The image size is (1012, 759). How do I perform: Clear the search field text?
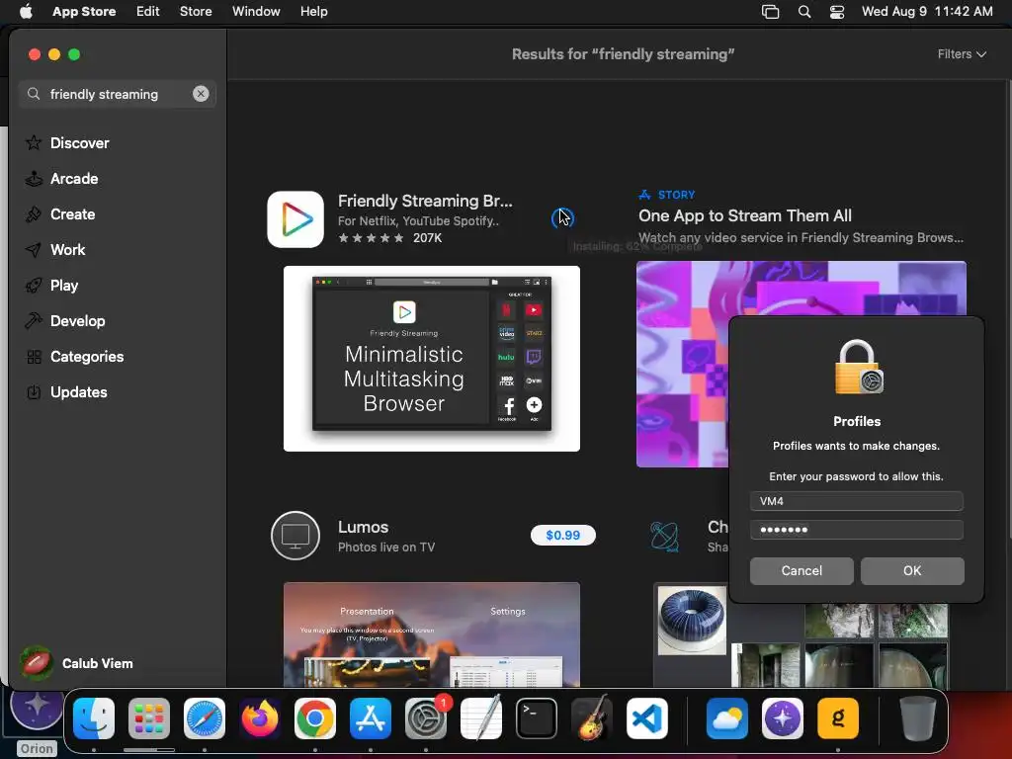[x=201, y=94]
